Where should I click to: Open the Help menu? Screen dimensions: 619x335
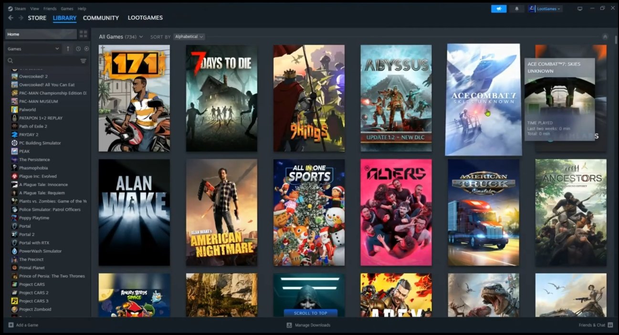pyautogui.click(x=82, y=9)
